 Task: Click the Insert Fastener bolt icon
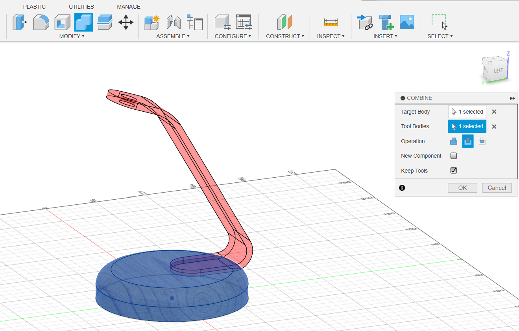point(386,22)
